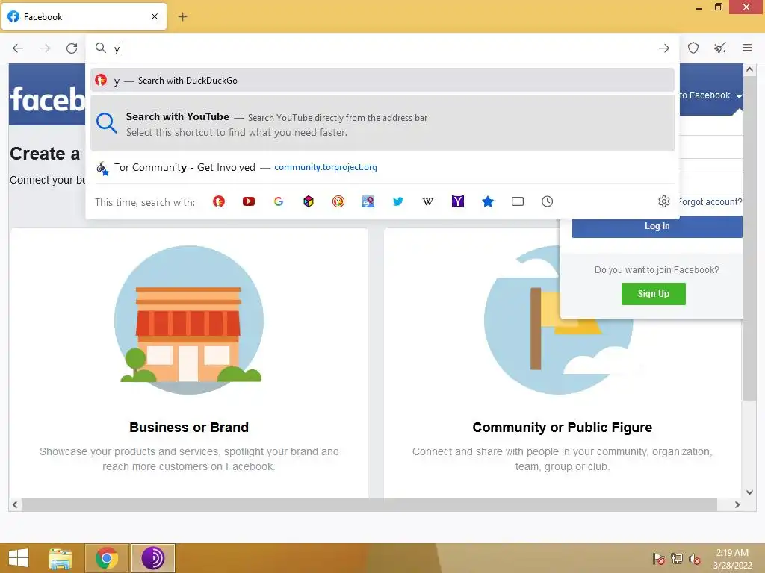Click the muted volume tray icon
This screenshot has height=573, width=765.
(x=695, y=560)
